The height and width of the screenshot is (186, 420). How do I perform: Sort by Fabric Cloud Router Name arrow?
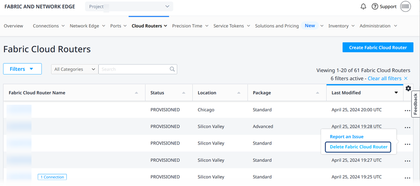coord(136,93)
